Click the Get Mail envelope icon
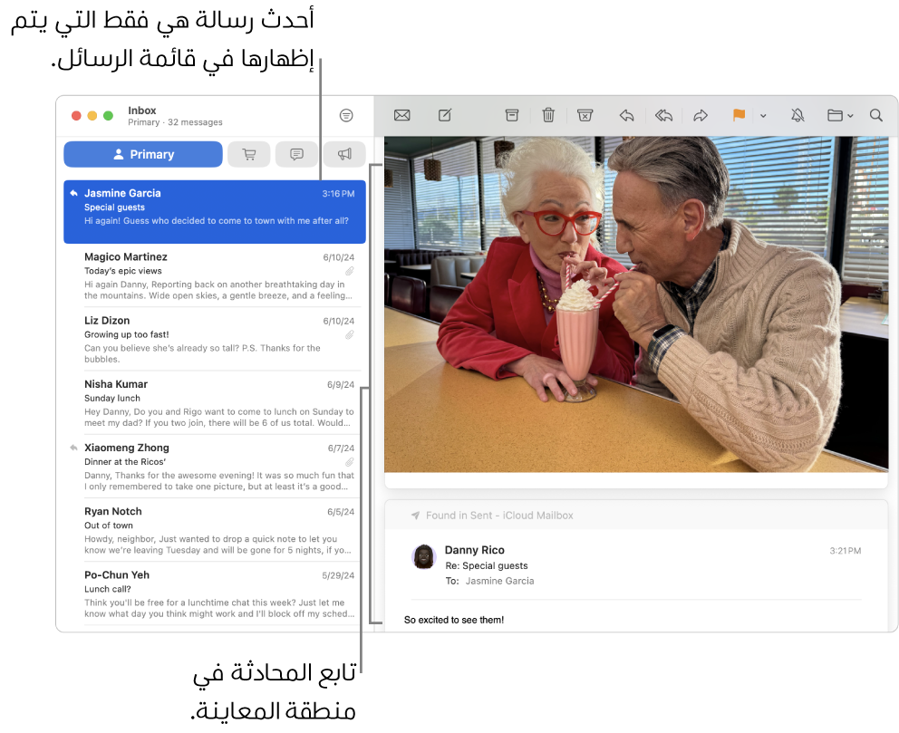The height and width of the screenshot is (733, 899). (401, 115)
